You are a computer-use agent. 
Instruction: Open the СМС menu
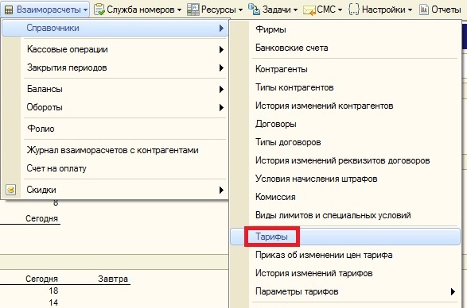322,10
